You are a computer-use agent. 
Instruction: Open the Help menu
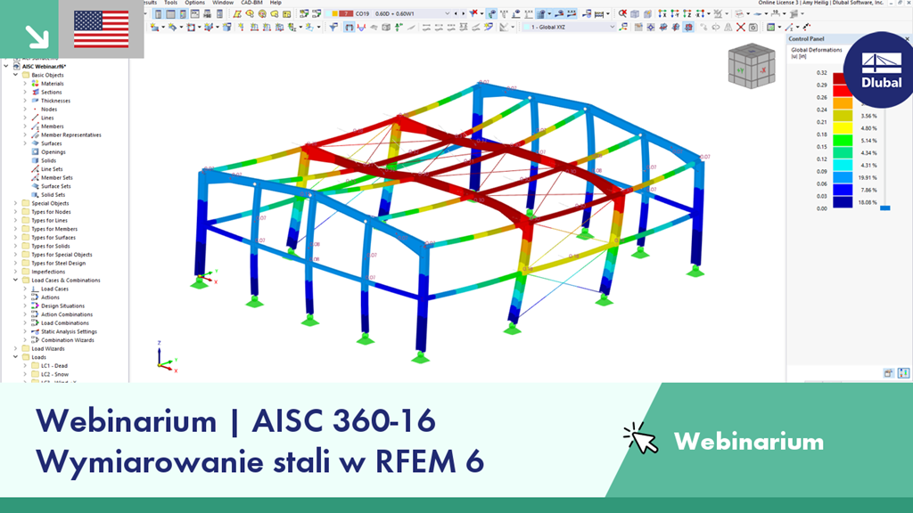[x=276, y=3]
